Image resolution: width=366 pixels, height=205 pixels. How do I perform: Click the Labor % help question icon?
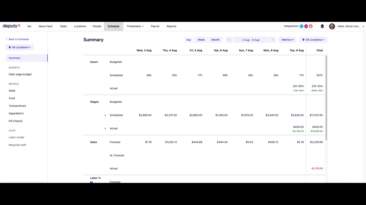(x=91, y=182)
